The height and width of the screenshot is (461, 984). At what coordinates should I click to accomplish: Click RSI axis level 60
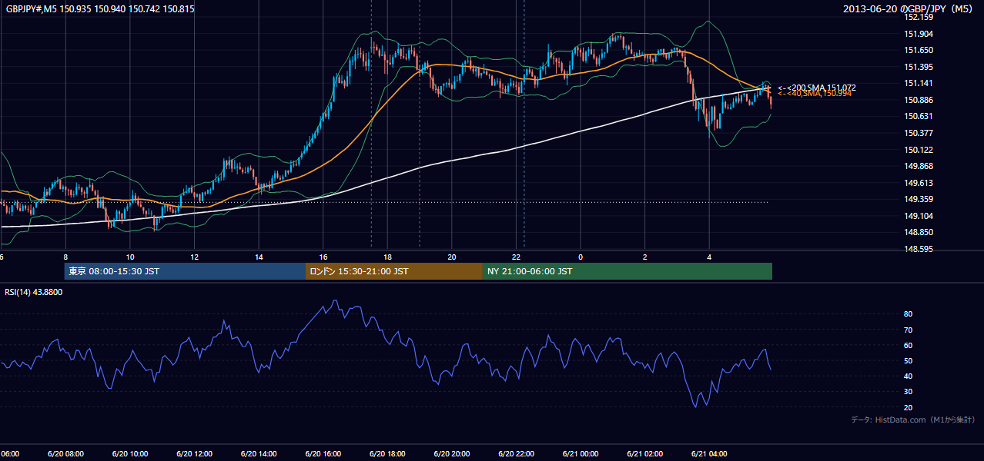coord(909,345)
